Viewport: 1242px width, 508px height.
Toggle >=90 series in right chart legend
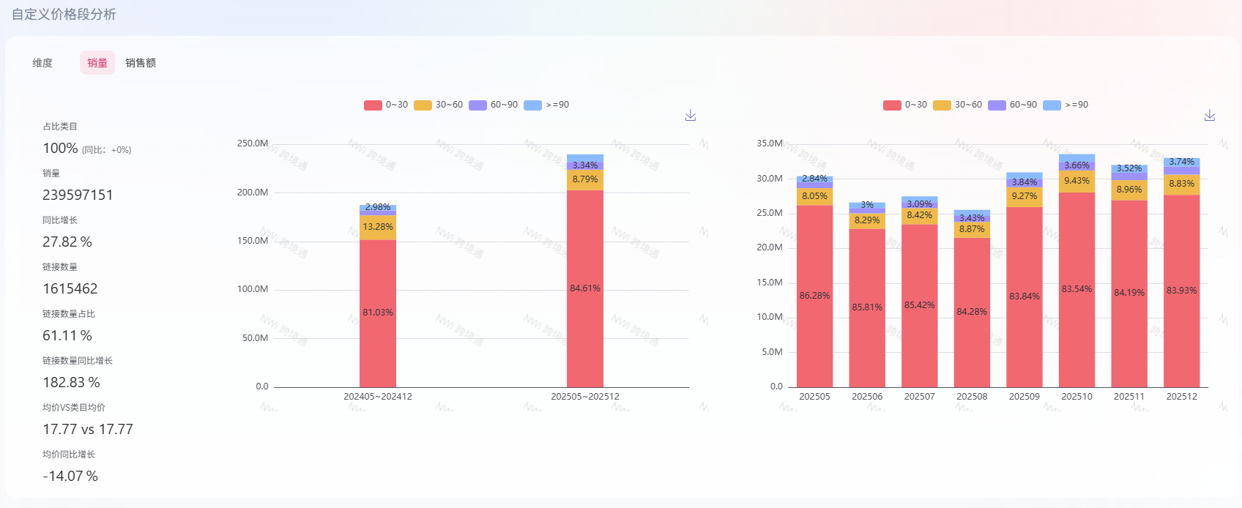[x=1066, y=105]
